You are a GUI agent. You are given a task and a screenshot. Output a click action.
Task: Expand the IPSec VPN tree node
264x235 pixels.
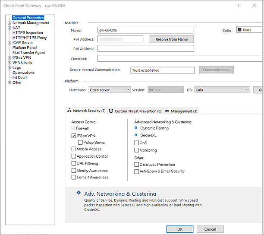[9, 58]
